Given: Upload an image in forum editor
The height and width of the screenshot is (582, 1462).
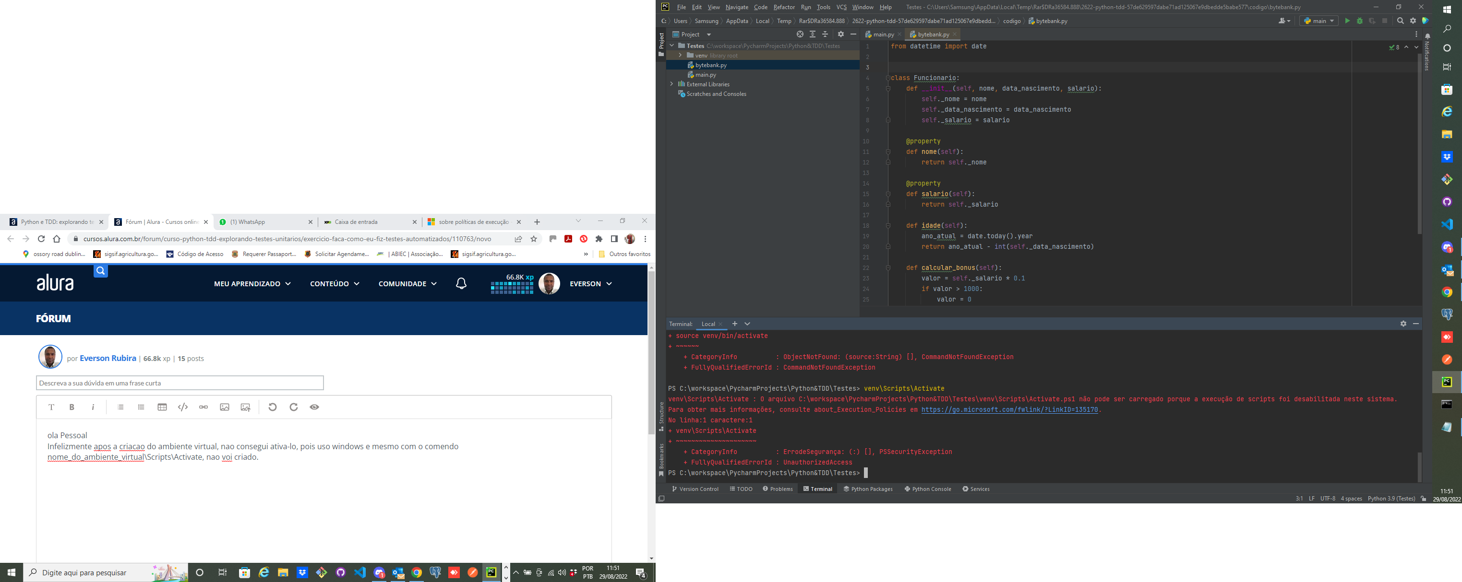Looking at the screenshot, I should (x=245, y=407).
